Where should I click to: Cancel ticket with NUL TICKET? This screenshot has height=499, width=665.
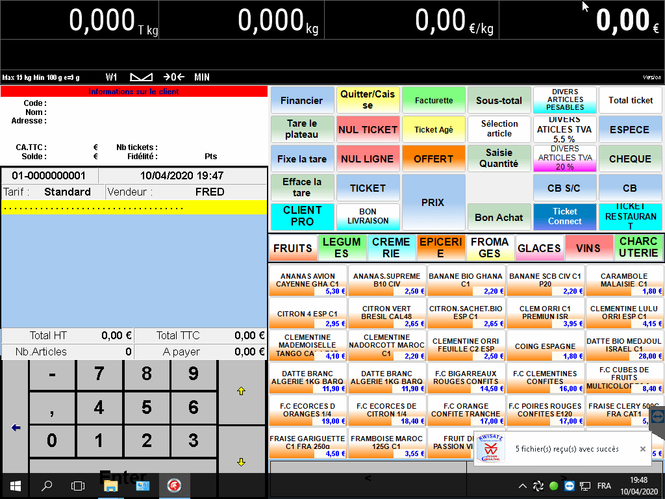(368, 129)
